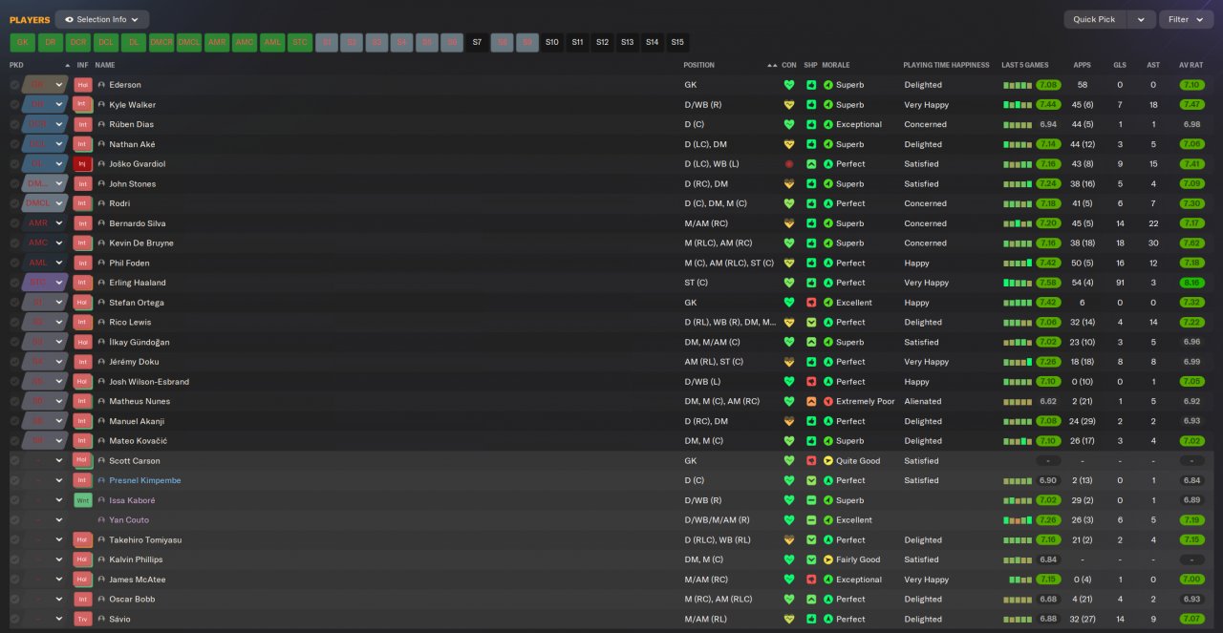Click Rúben Dias's Concerned playing time cell
This screenshot has width=1223, height=633.
pyautogui.click(x=925, y=124)
